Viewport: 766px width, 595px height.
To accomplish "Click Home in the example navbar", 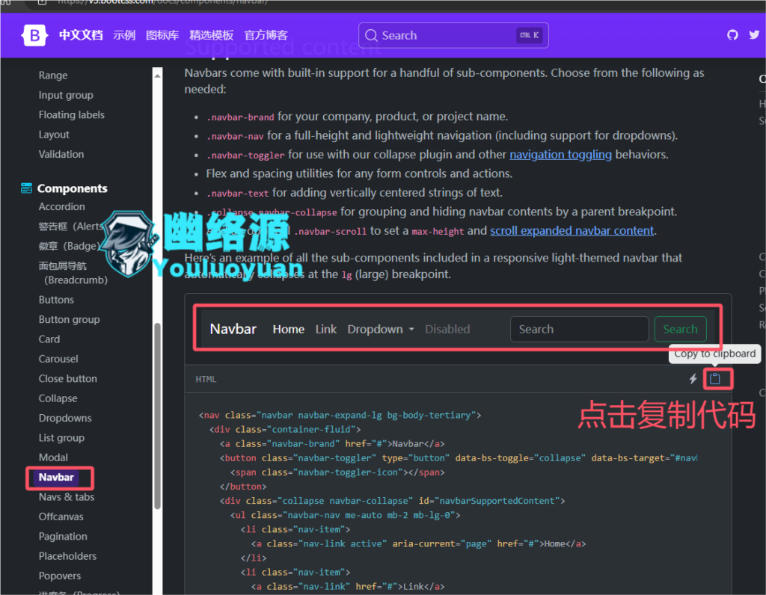I will pyautogui.click(x=288, y=330).
